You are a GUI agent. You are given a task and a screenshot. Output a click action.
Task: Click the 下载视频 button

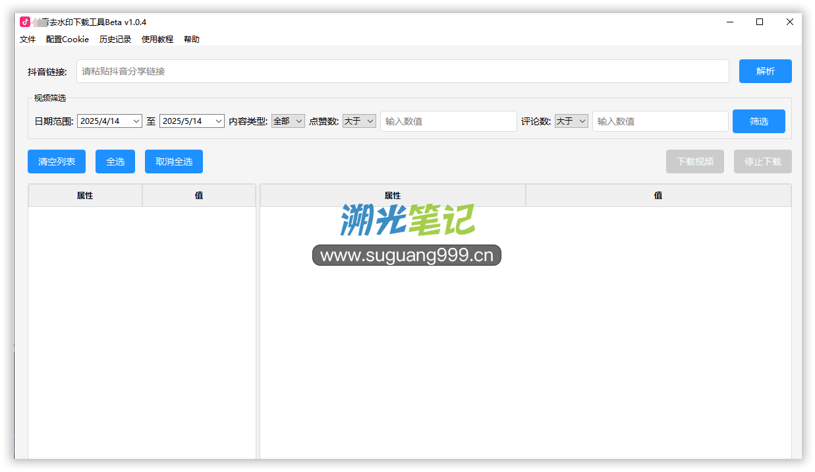pyautogui.click(x=695, y=162)
